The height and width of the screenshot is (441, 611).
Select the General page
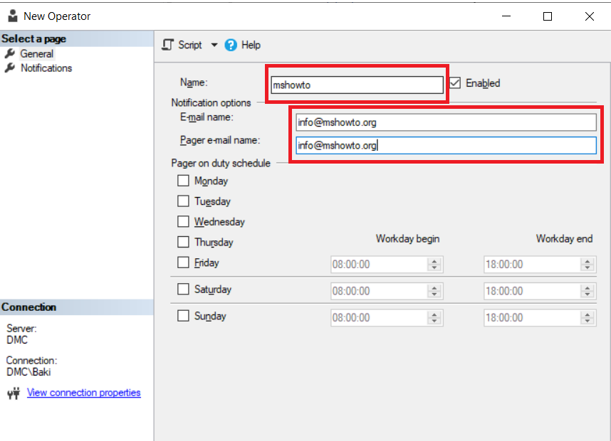coord(36,54)
